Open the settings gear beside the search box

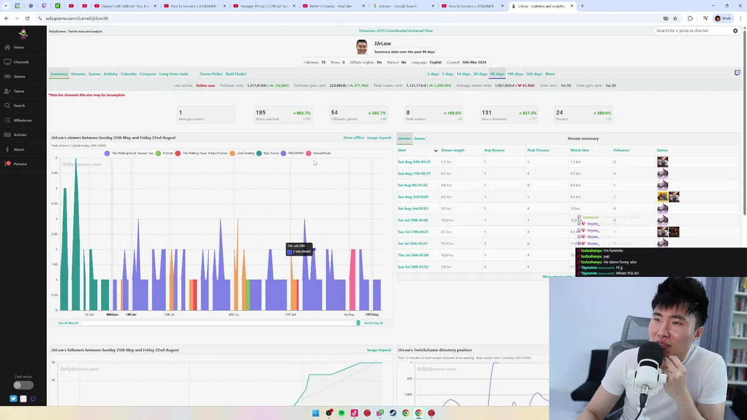pyautogui.click(x=735, y=30)
